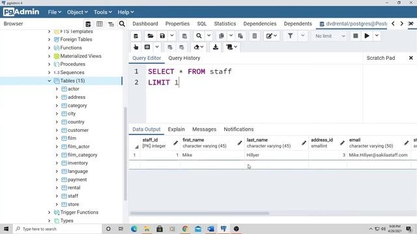Expand the Sequences tree node
Screen dimensions: 417x234
tap(50, 72)
